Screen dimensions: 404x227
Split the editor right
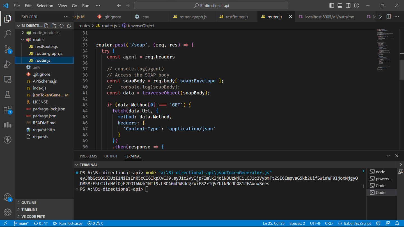pos(389,17)
